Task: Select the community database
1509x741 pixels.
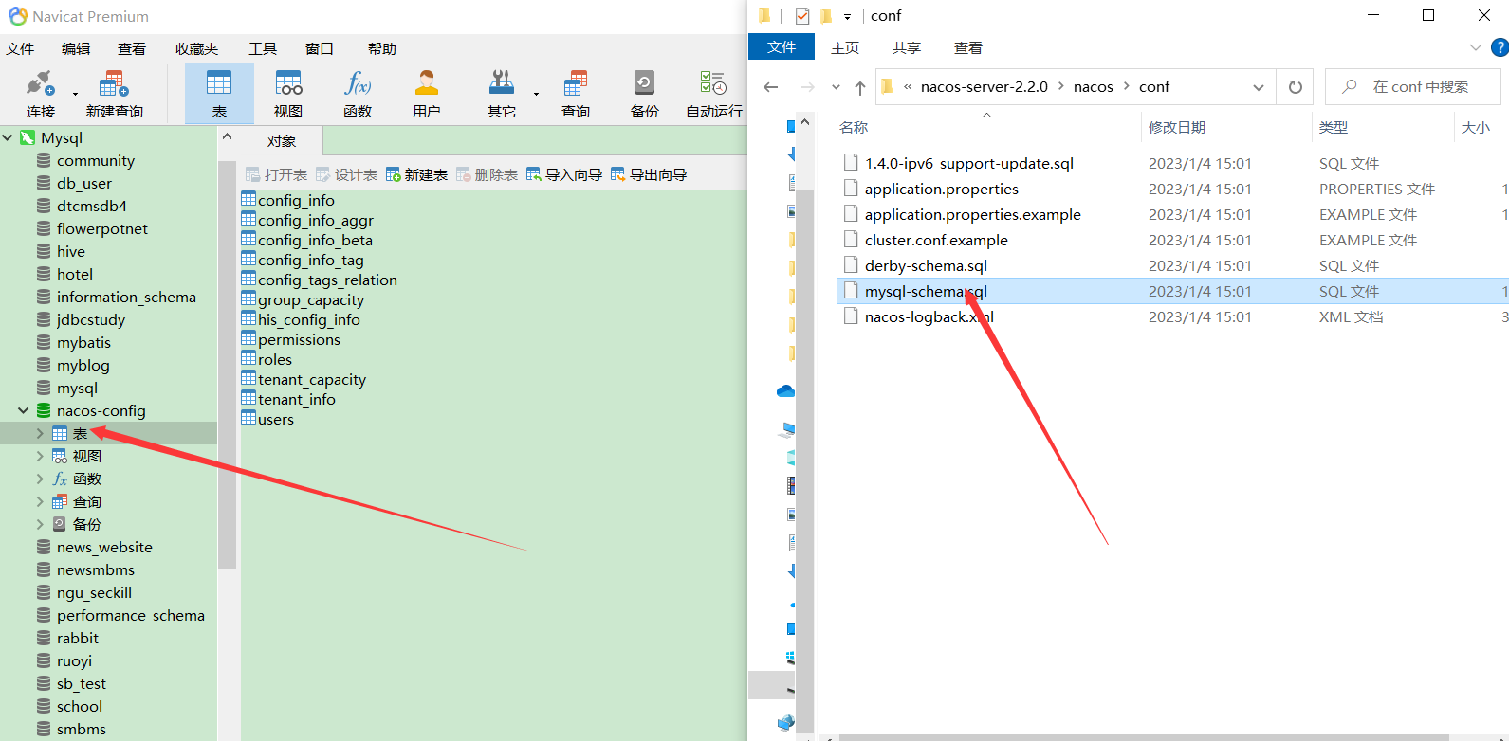Action: pos(96,160)
